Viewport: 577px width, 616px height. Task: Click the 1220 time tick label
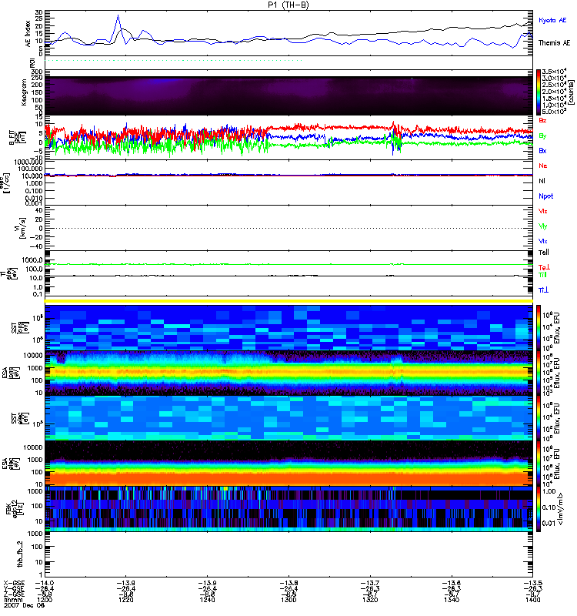[125, 600]
